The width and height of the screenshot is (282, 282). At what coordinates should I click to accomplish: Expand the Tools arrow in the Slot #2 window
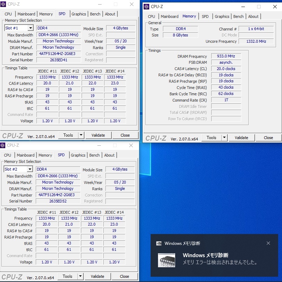[x=81, y=276]
